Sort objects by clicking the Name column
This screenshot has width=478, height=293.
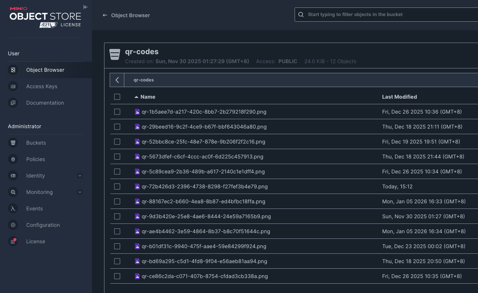coord(147,97)
